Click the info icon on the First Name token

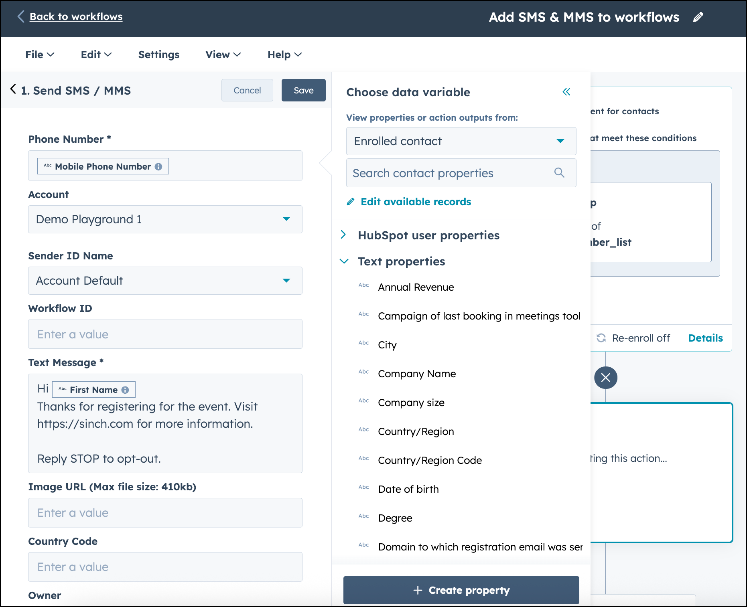125,389
